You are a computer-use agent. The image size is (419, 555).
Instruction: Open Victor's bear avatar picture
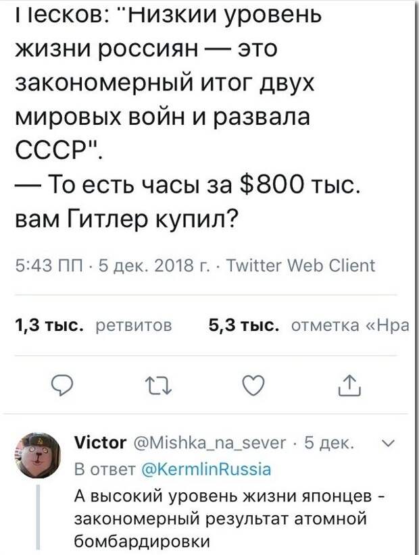(37, 455)
